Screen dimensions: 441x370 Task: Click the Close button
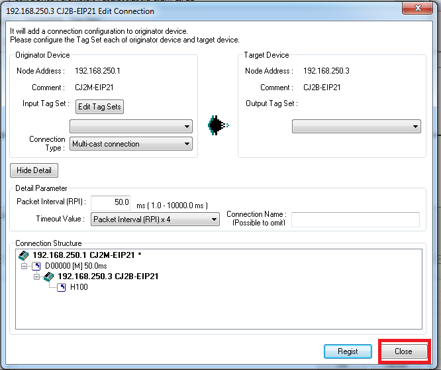(404, 351)
